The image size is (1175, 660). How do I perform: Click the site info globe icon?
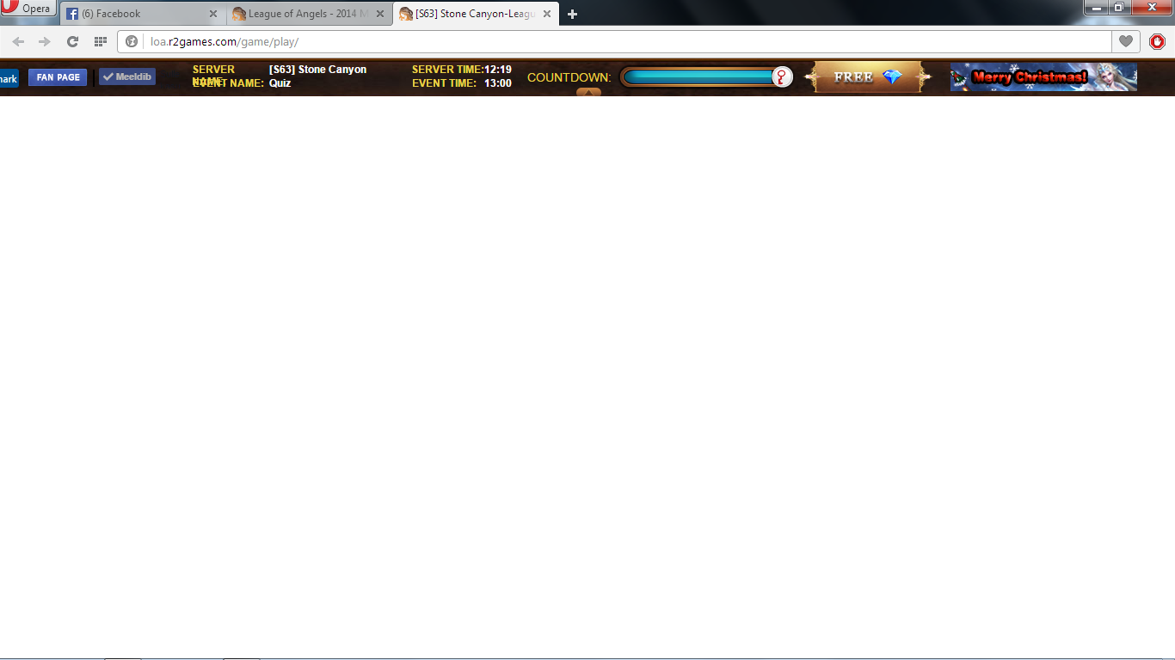tap(132, 41)
